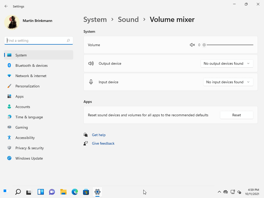The width and height of the screenshot is (264, 198).
Task: Select the System sidebar icon
Action: pos(9,55)
